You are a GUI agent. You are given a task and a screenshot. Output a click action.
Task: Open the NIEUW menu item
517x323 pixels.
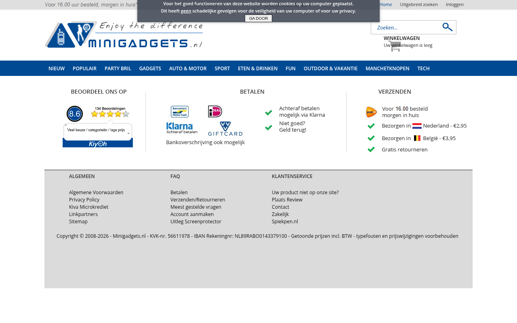[x=57, y=68]
